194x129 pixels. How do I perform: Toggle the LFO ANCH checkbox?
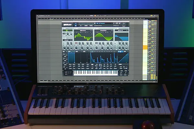coord(99,66)
